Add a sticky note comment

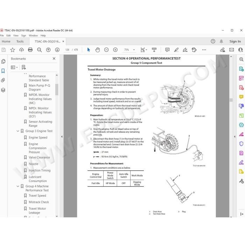point(167,50)
